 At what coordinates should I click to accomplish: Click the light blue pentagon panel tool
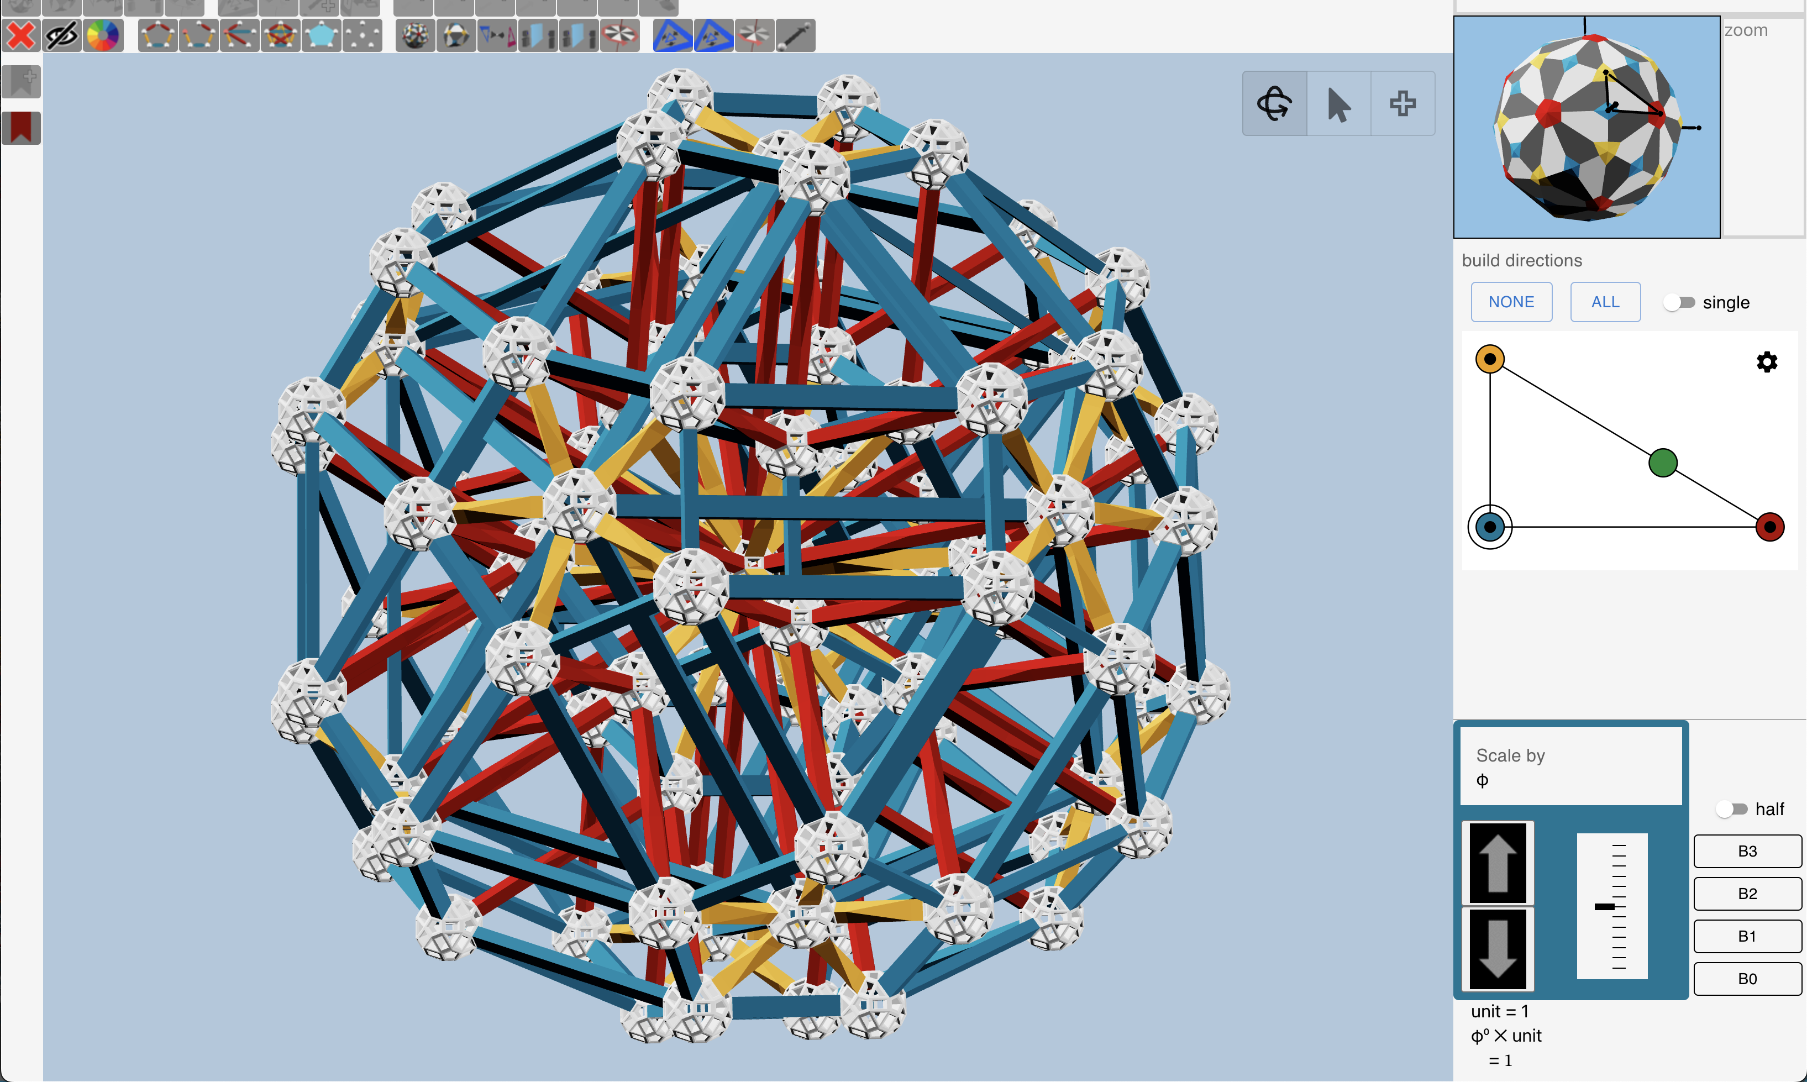[x=322, y=35]
